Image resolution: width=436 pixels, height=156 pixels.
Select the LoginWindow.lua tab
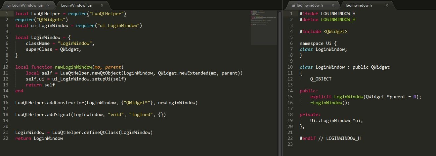(x=76, y=6)
